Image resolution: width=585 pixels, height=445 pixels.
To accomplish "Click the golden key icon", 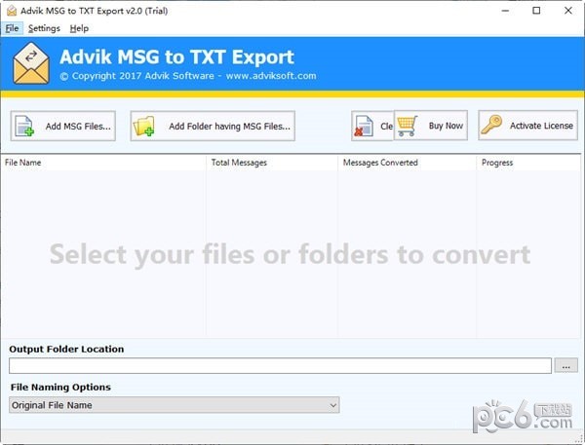I will (491, 125).
